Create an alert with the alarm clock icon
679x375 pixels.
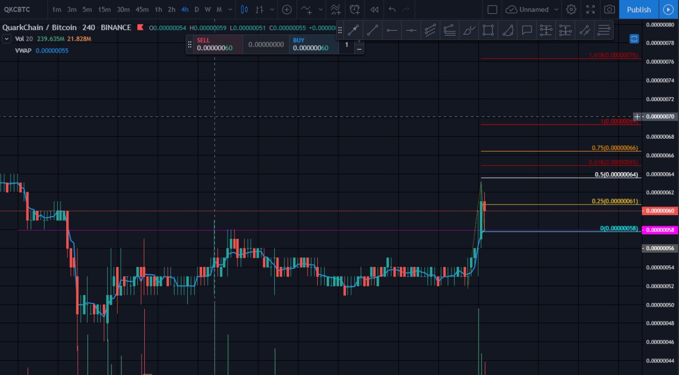click(355, 10)
